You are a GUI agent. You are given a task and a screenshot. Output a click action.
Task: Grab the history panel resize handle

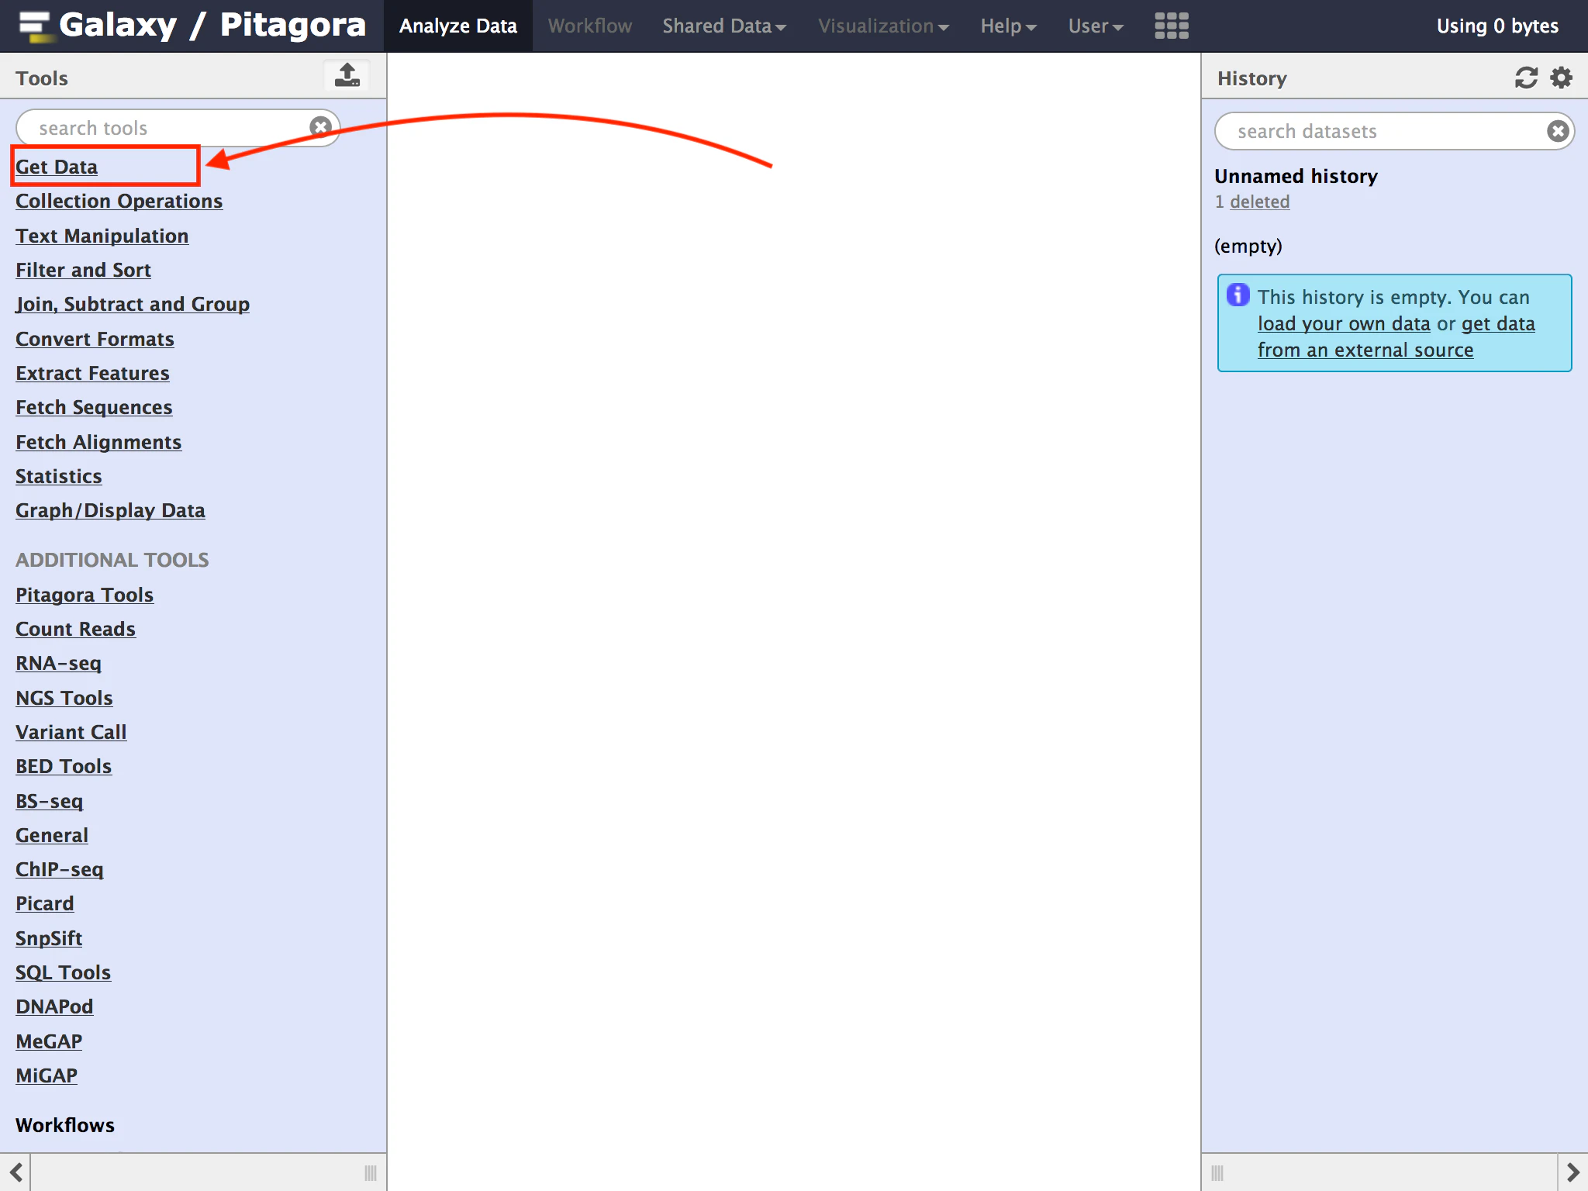click(1217, 1172)
